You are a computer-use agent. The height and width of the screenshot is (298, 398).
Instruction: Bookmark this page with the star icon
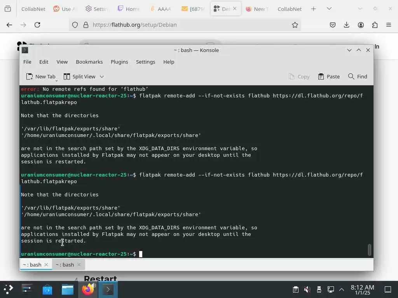click(x=295, y=25)
